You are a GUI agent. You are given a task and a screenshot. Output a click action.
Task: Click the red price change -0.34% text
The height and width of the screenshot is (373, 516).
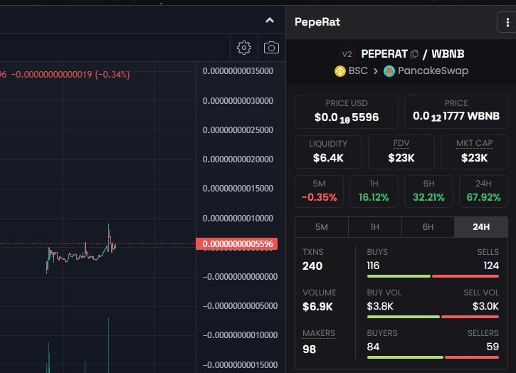[112, 75]
